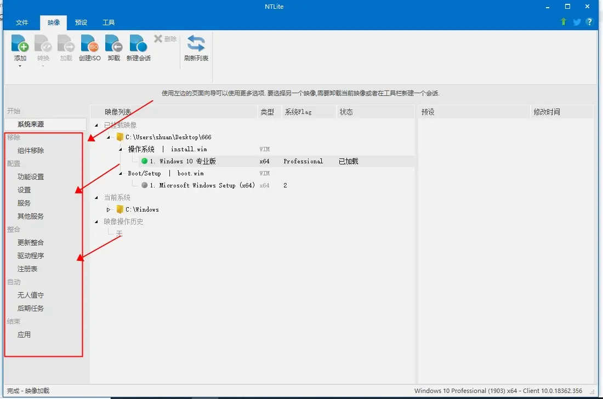Expand the C:\Windows tree node
Image resolution: width=603 pixels, height=399 pixels.
(109, 209)
